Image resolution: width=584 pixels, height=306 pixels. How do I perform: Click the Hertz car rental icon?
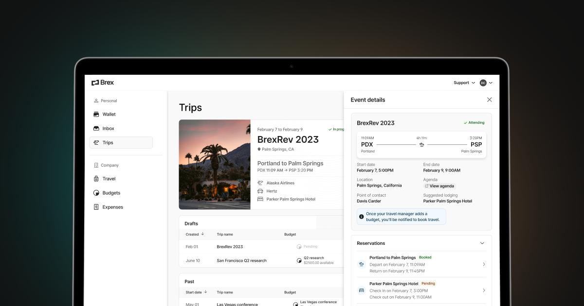click(261, 191)
